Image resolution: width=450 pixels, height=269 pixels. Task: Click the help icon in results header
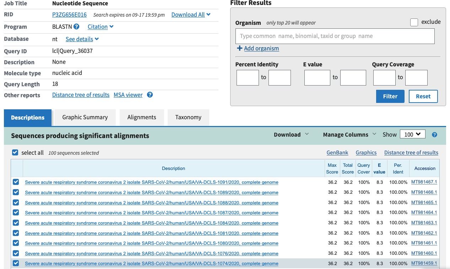(434, 135)
